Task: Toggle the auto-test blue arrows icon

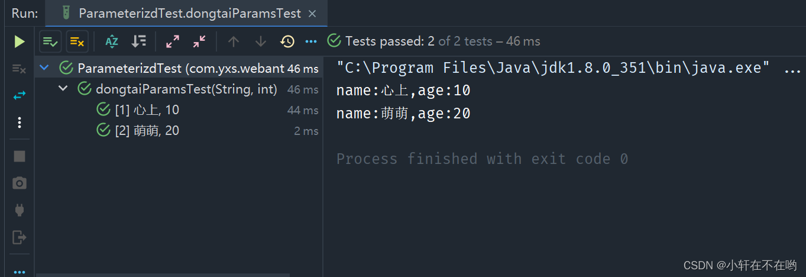Action: [20, 95]
